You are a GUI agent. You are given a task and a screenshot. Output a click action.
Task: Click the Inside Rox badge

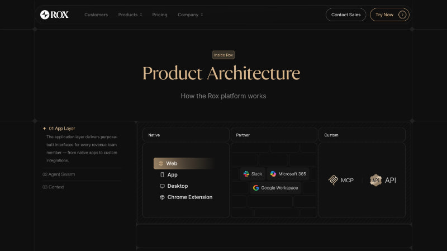tap(223, 55)
